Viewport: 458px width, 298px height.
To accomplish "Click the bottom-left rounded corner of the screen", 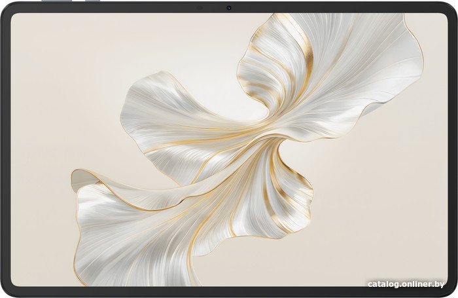I will (x=16, y=282).
